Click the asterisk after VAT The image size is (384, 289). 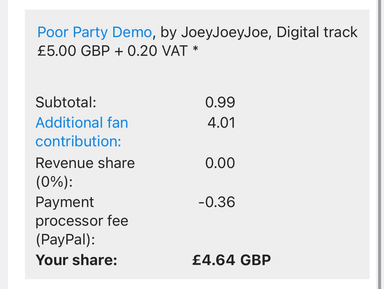(195, 50)
